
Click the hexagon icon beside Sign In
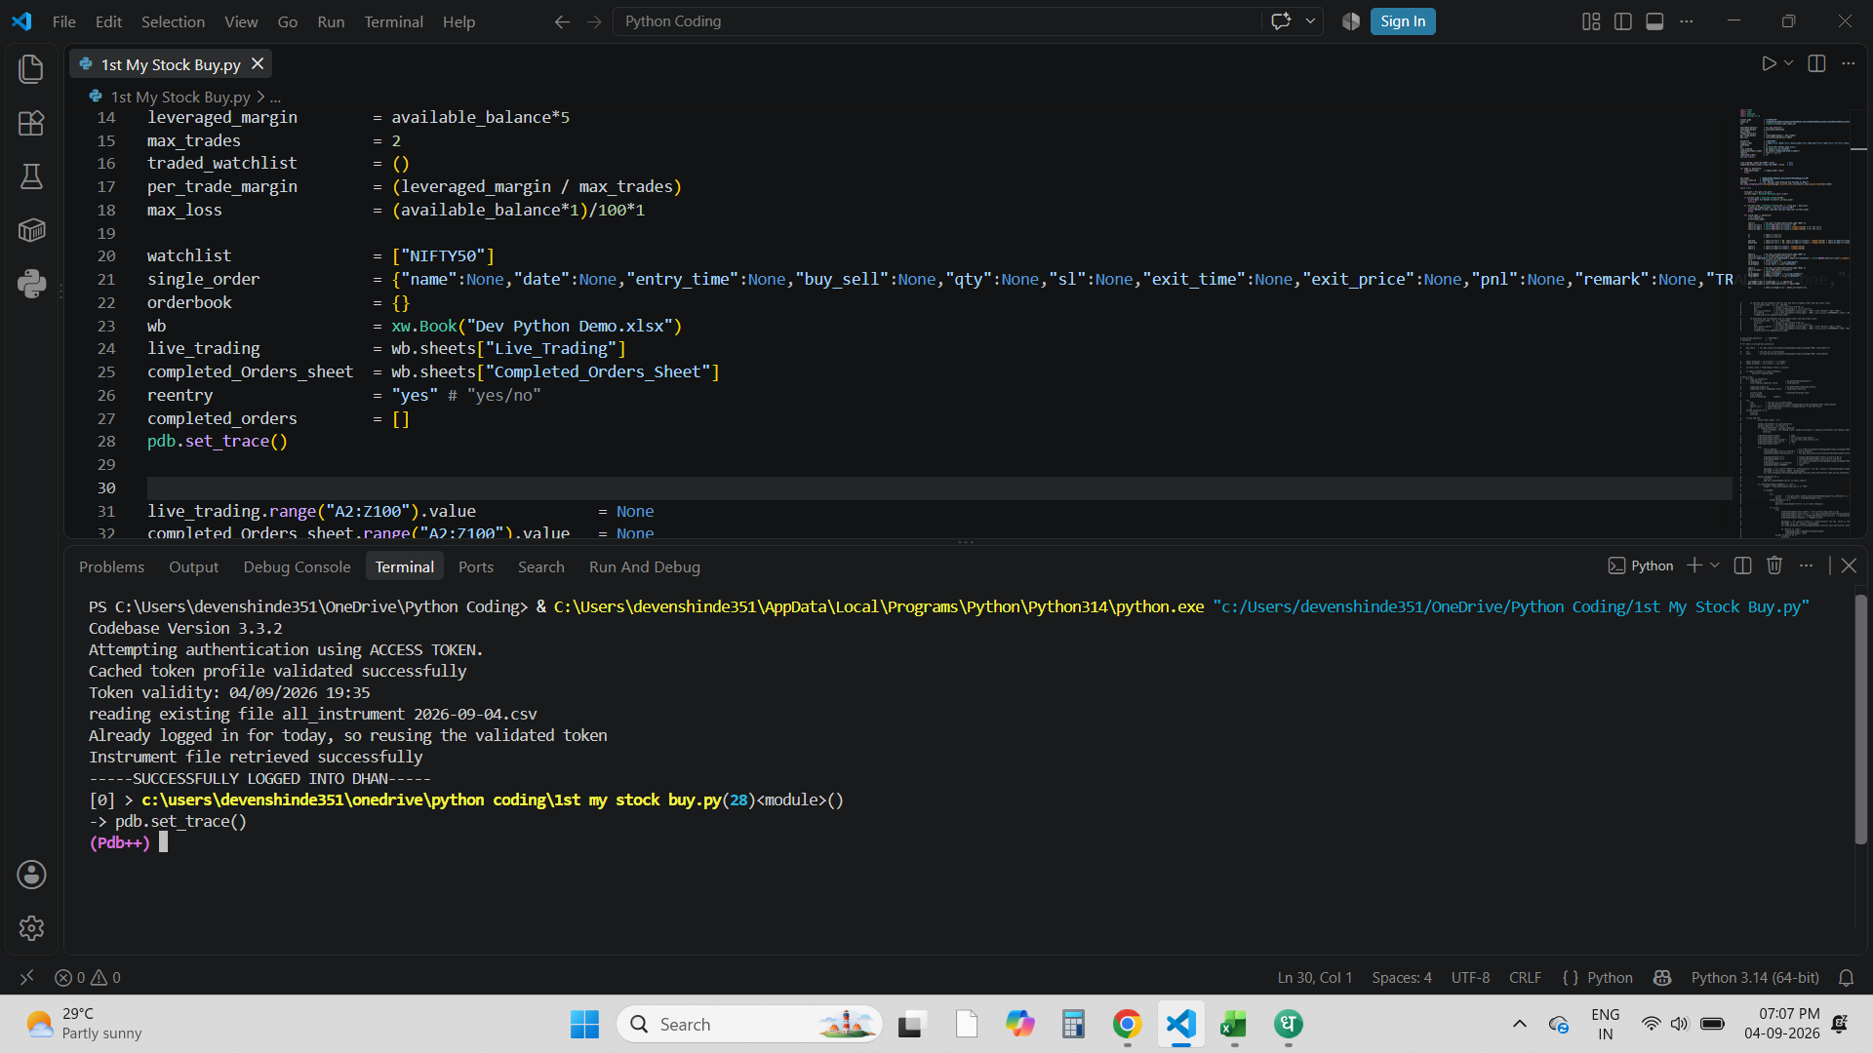1351,21
